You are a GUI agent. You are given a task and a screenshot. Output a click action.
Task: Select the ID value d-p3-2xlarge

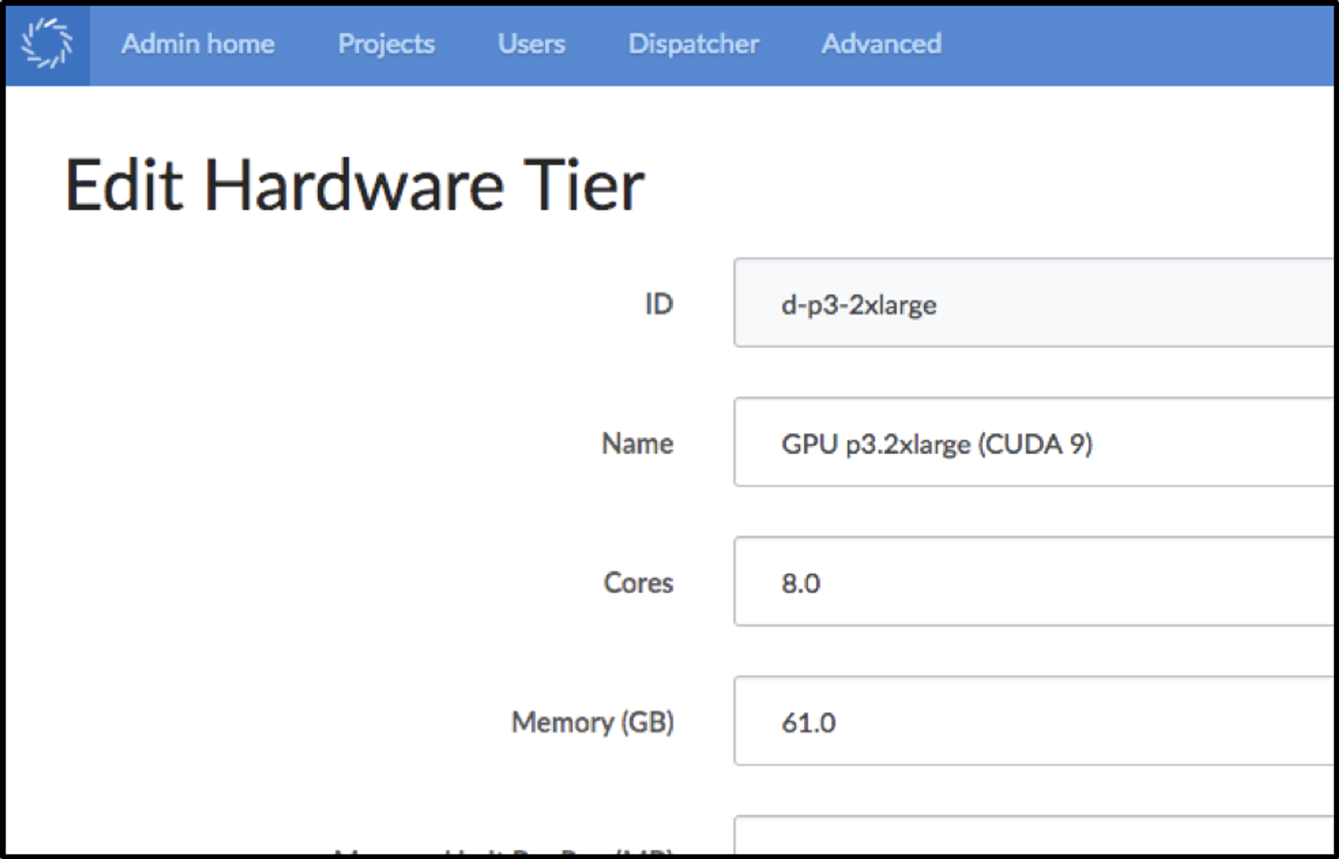click(x=859, y=305)
